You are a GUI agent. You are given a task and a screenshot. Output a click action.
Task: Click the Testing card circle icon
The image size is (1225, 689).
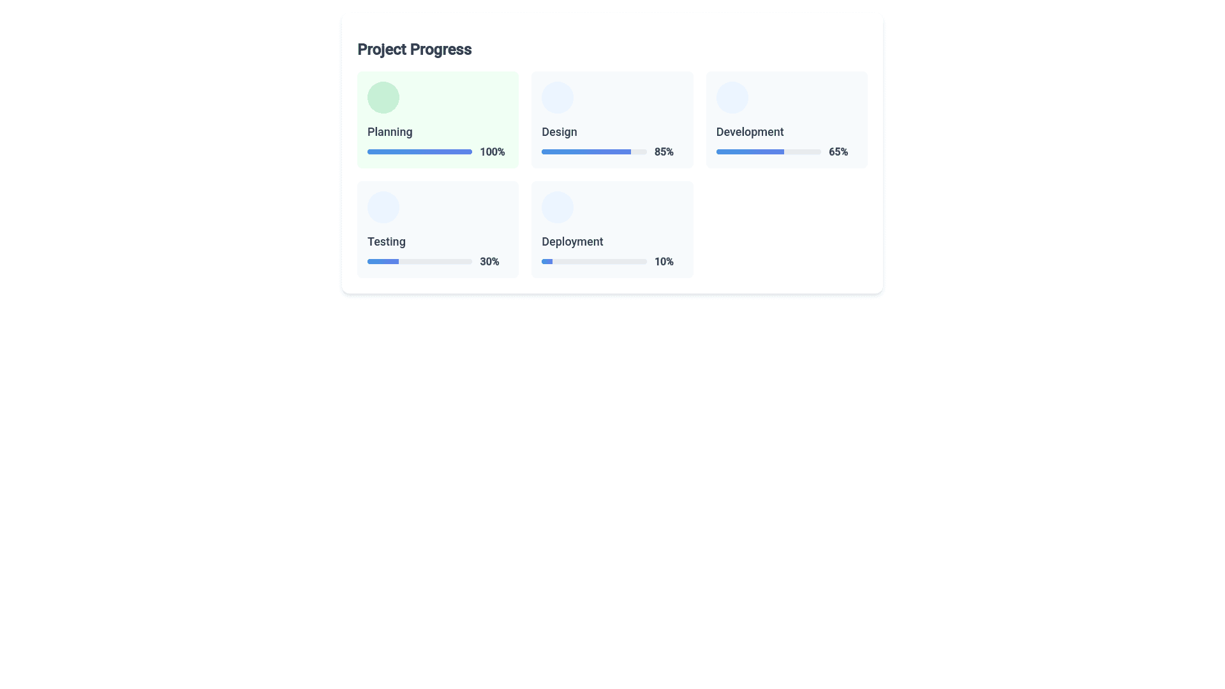click(x=383, y=207)
